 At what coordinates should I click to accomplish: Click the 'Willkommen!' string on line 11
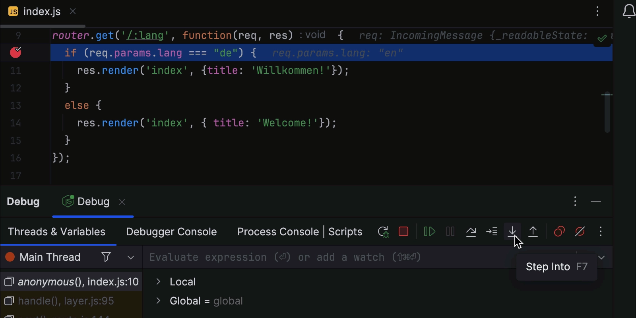click(291, 70)
